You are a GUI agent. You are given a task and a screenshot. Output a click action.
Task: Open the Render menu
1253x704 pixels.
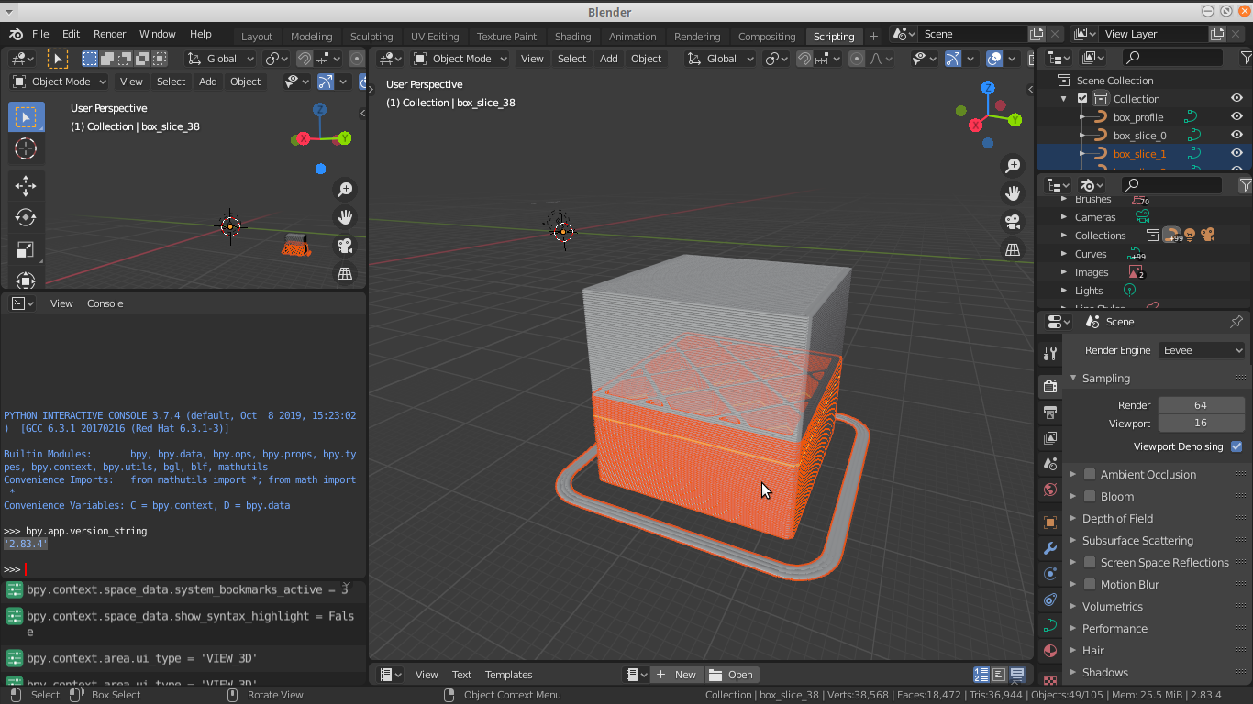(x=109, y=34)
